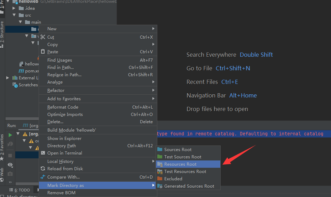This screenshot has height=197, width=331.
Task: Click the project tree horizontal scrollbar
Action: pos(22,119)
